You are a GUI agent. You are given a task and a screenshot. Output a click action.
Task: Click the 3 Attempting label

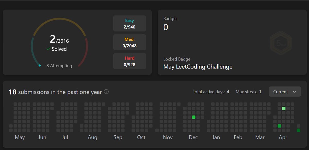(59, 66)
